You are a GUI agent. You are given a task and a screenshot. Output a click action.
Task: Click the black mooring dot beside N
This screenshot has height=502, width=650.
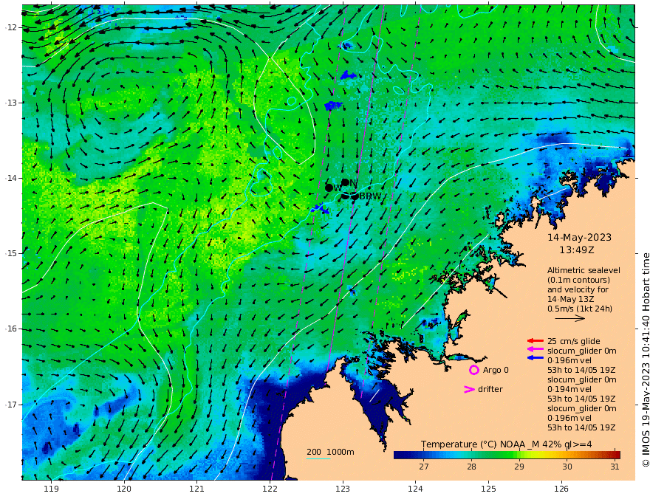click(x=345, y=182)
